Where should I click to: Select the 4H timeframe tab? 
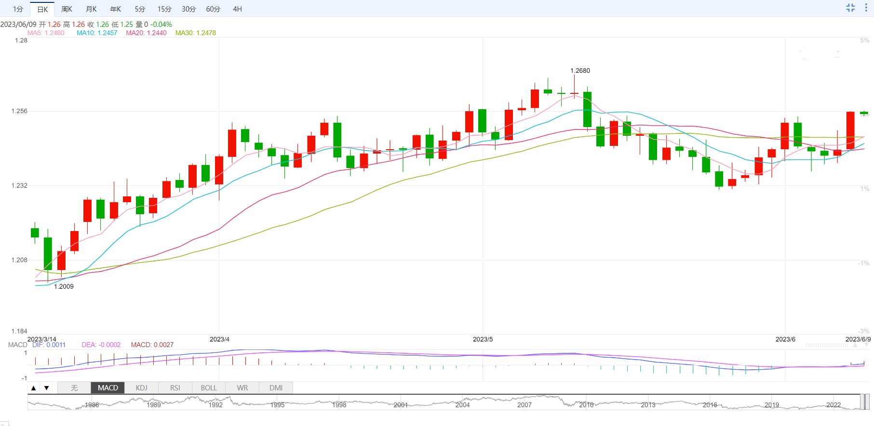tap(237, 9)
